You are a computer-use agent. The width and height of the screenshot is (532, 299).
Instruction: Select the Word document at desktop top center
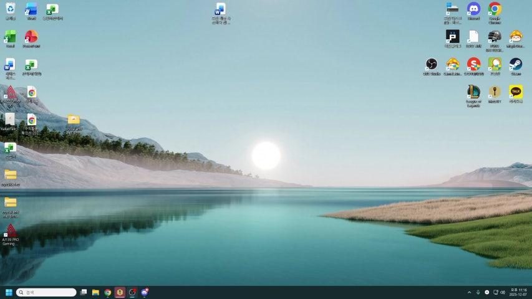coord(220,9)
